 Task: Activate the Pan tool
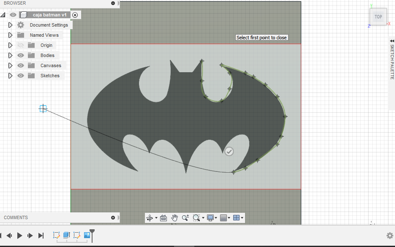(x=174, y=218)
